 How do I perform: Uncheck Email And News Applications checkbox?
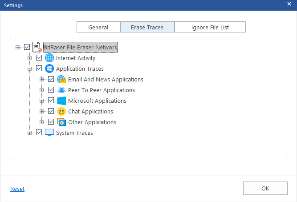click(51, 79)
